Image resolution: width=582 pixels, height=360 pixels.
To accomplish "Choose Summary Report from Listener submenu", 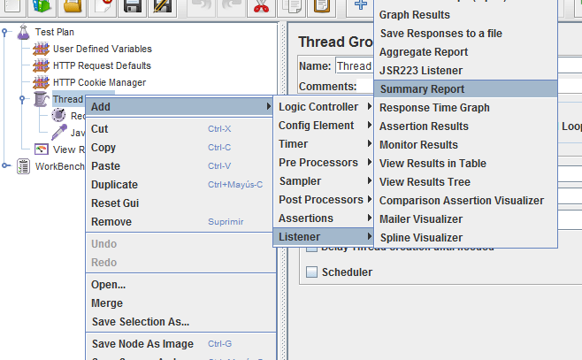I will coord(422,89).
